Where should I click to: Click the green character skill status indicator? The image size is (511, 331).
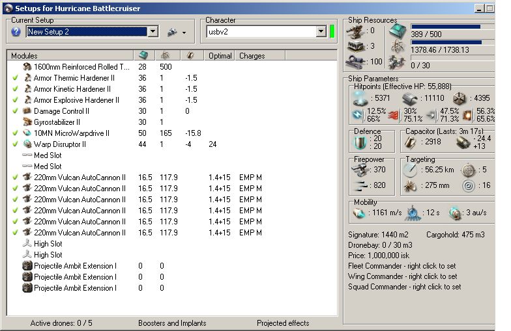pyautogui.click(x=332, y=31)
